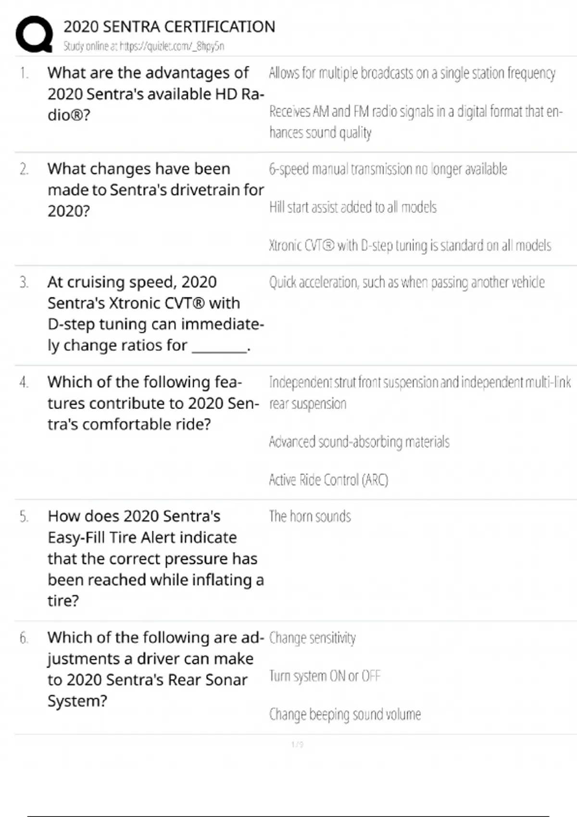The height and width of the screenshot is (817, 577).
Task: Click the Change sensitivity answer
Action: click(312, 638)
